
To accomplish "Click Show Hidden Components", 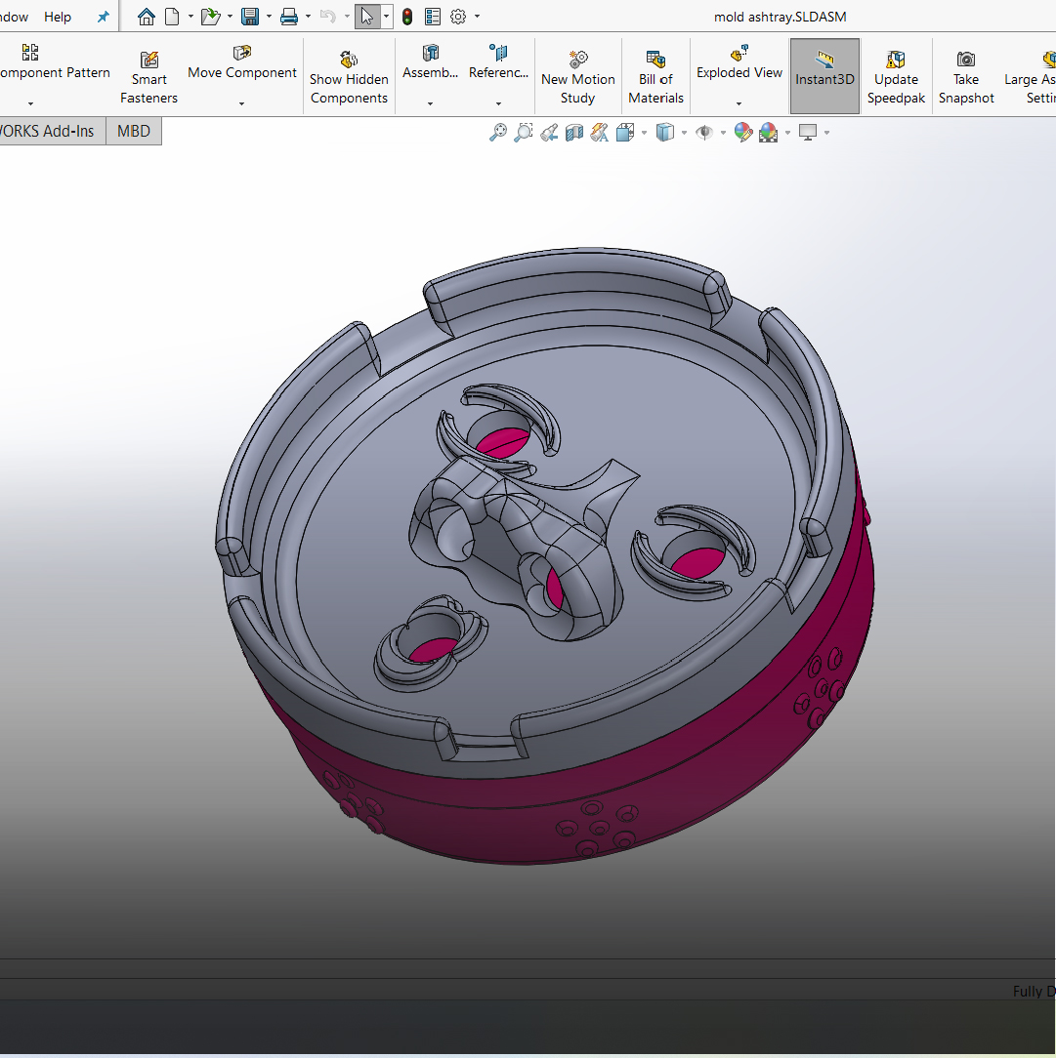I will tap(349, 77).
